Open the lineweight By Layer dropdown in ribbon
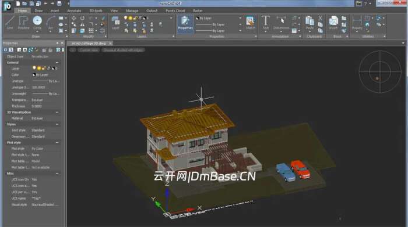Image resolution: width=408 pixels, height=227 pixels. tap(240, 31)
